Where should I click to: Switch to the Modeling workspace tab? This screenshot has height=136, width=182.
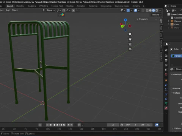click(20, 6)
